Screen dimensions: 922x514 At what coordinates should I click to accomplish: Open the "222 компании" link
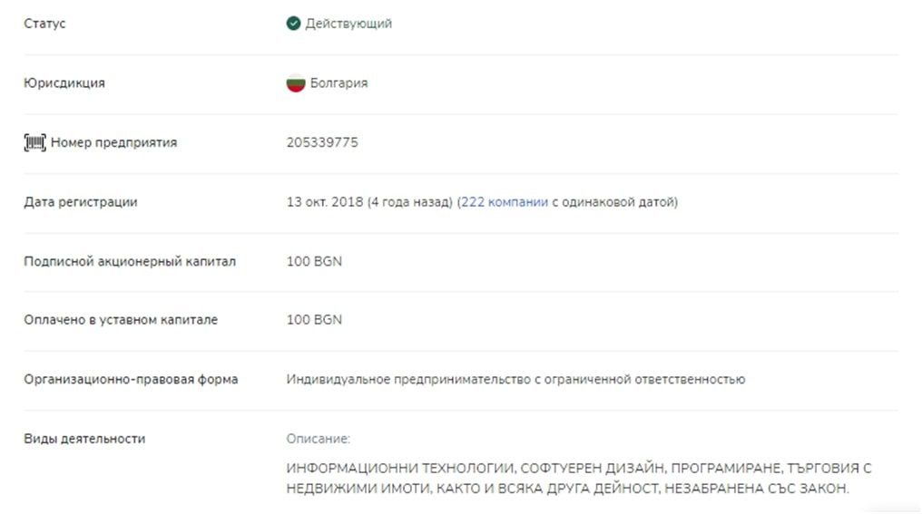[504, 202]
